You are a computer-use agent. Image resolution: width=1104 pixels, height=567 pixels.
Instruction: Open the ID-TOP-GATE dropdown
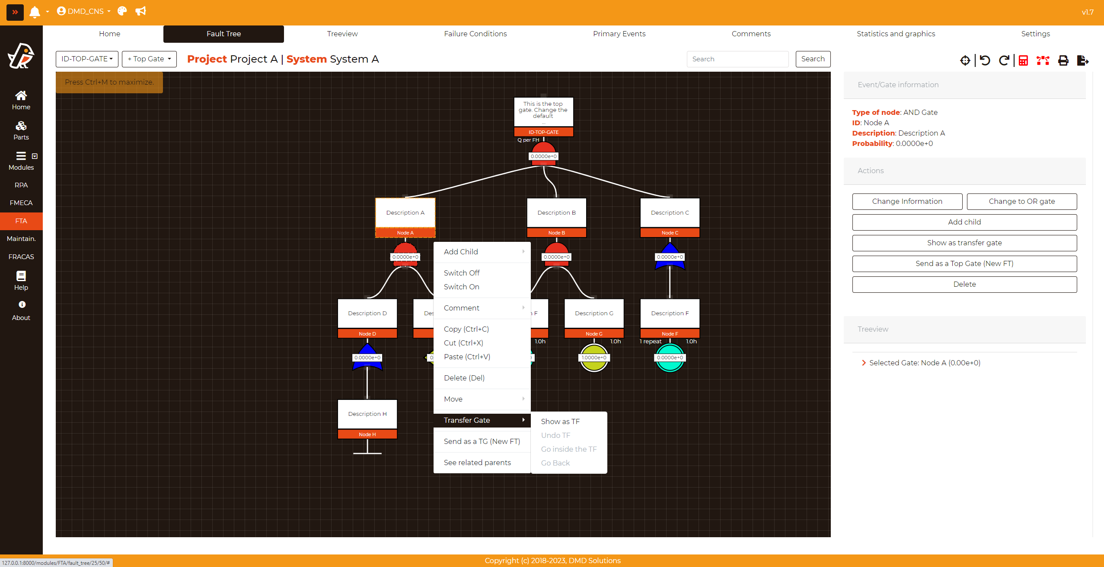[x=87, y=59]
